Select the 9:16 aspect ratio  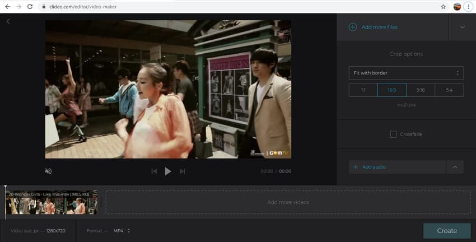click(421, 90)
